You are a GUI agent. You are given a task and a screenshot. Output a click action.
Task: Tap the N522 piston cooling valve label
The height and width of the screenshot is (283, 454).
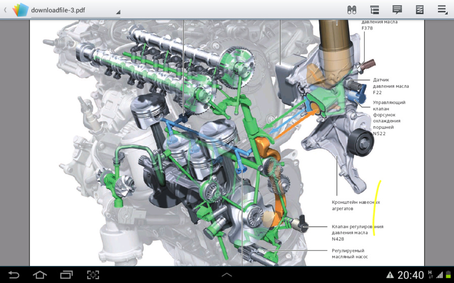[388, 118]
